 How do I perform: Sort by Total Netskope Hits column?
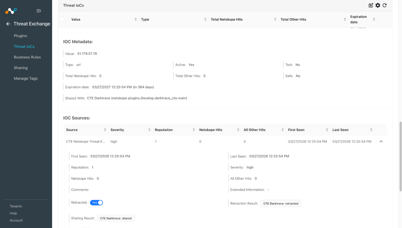pos(275,20)
